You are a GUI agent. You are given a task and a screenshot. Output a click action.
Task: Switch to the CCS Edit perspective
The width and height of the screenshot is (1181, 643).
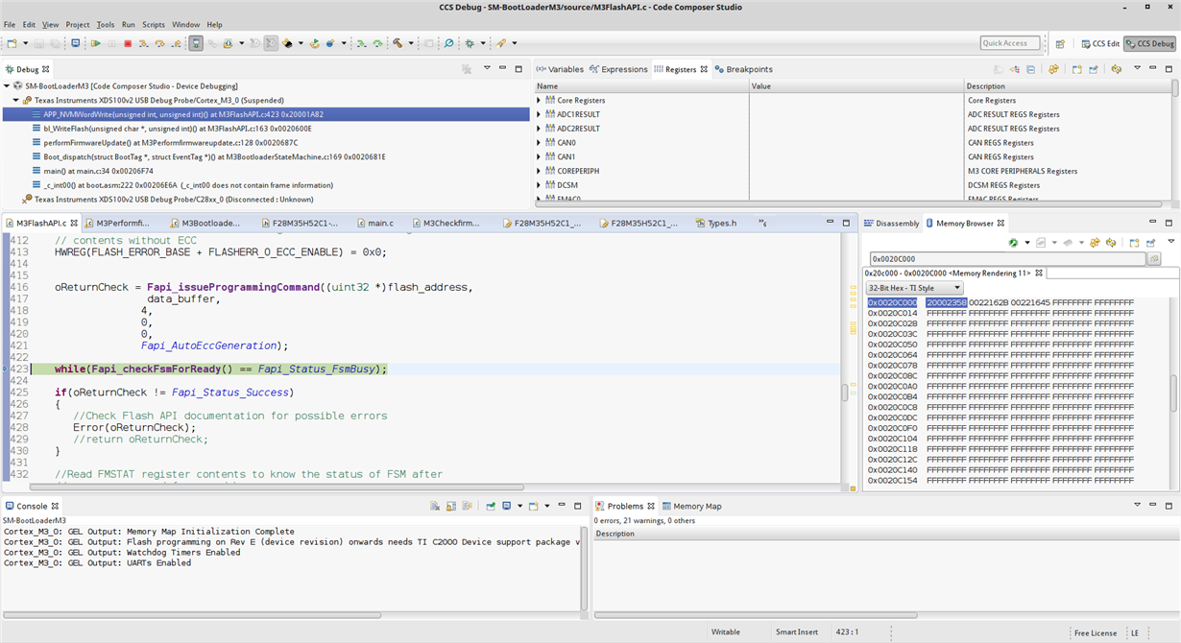point(1099,43)
